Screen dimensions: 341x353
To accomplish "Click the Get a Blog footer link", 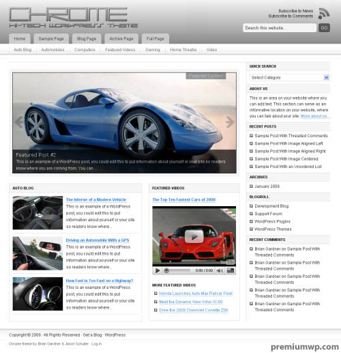I will [92, 335].
